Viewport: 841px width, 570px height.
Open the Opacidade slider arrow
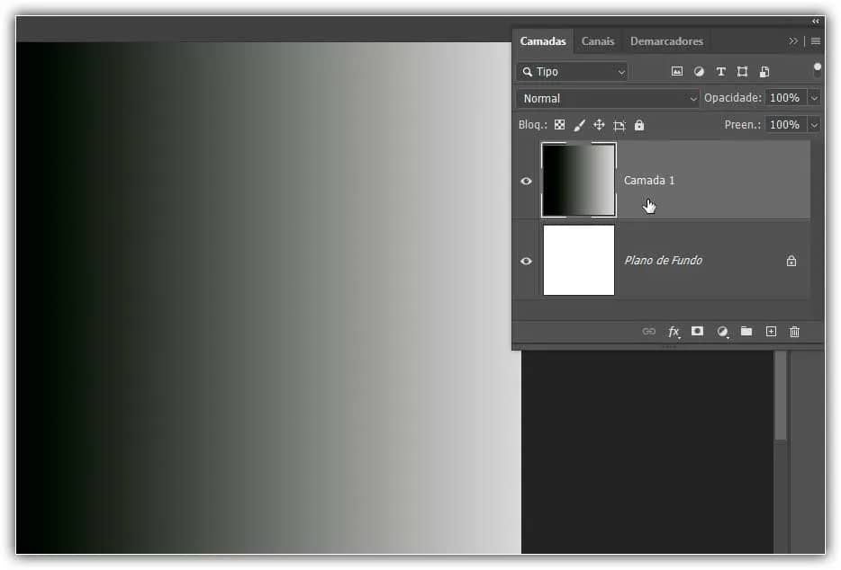point(814,98)
